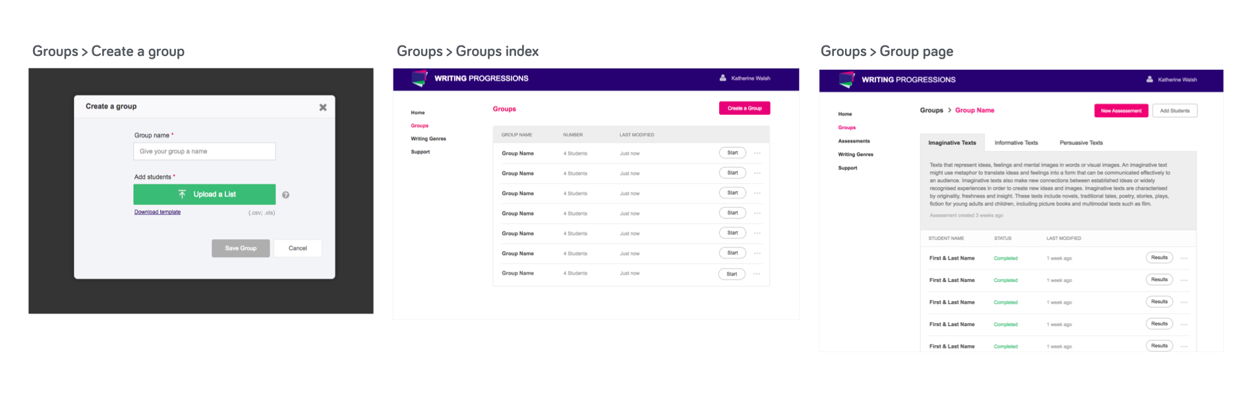Cancel the Create a group dialog
This screenshot has height=411, width=1234.
coord(297,248)
